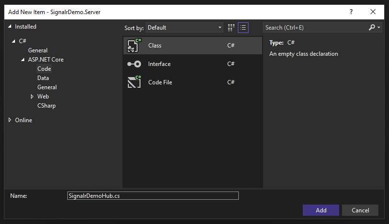Select General under ASP.NET Core
389x224 pixels.
47,87
